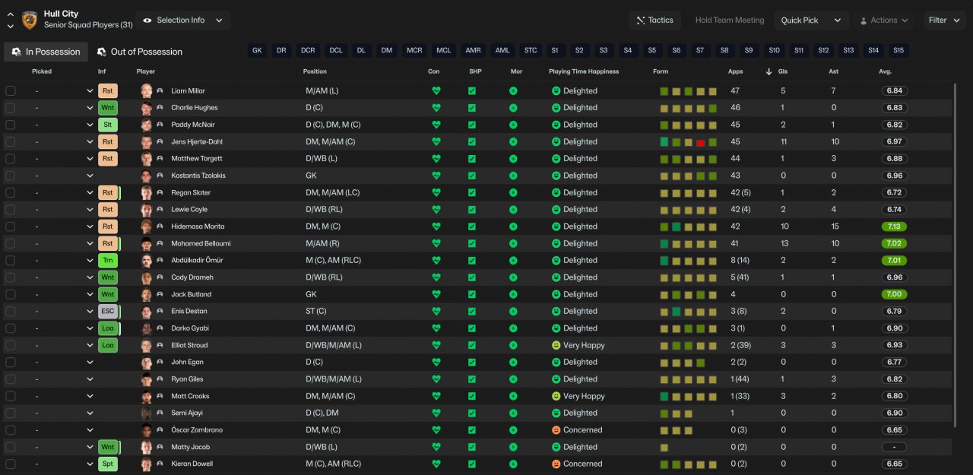The height and width of the screenshot is (475, 973).
Task: Tick the checkbox for Kieran Dowell
Action: [11, 464]
